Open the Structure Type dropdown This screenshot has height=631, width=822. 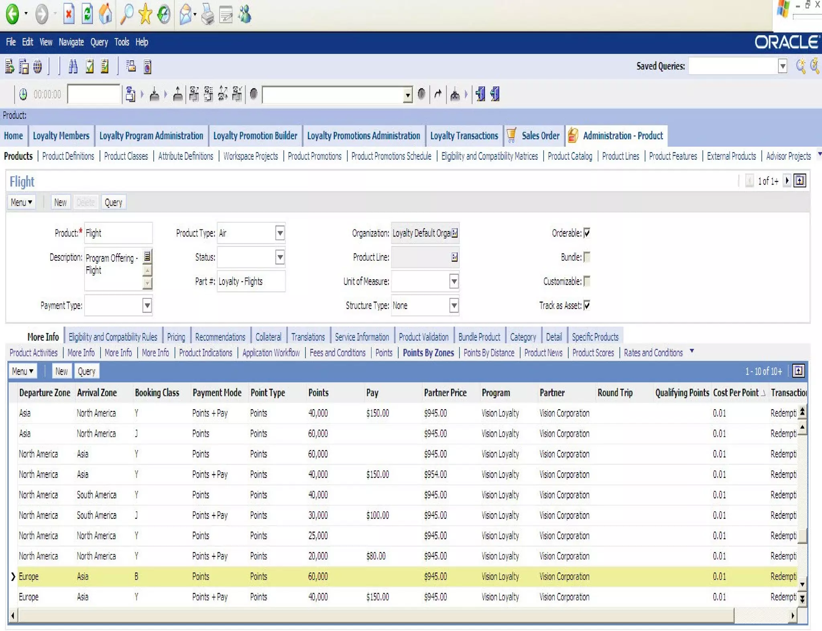pyautogui.click(x=454, y=306)
